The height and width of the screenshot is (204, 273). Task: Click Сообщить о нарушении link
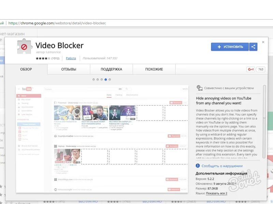(x=222, y=166)
